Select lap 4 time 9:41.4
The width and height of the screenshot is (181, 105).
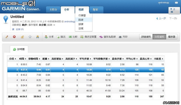coord(24,80)
